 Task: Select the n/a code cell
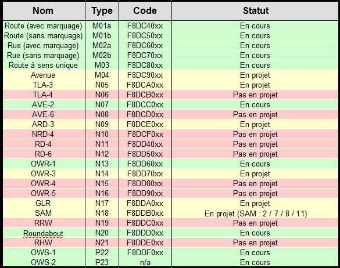click(x=145, y=262)
